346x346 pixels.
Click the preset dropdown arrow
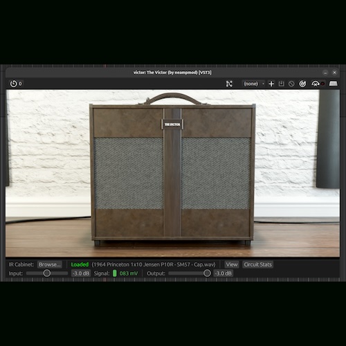coord(263,84)
